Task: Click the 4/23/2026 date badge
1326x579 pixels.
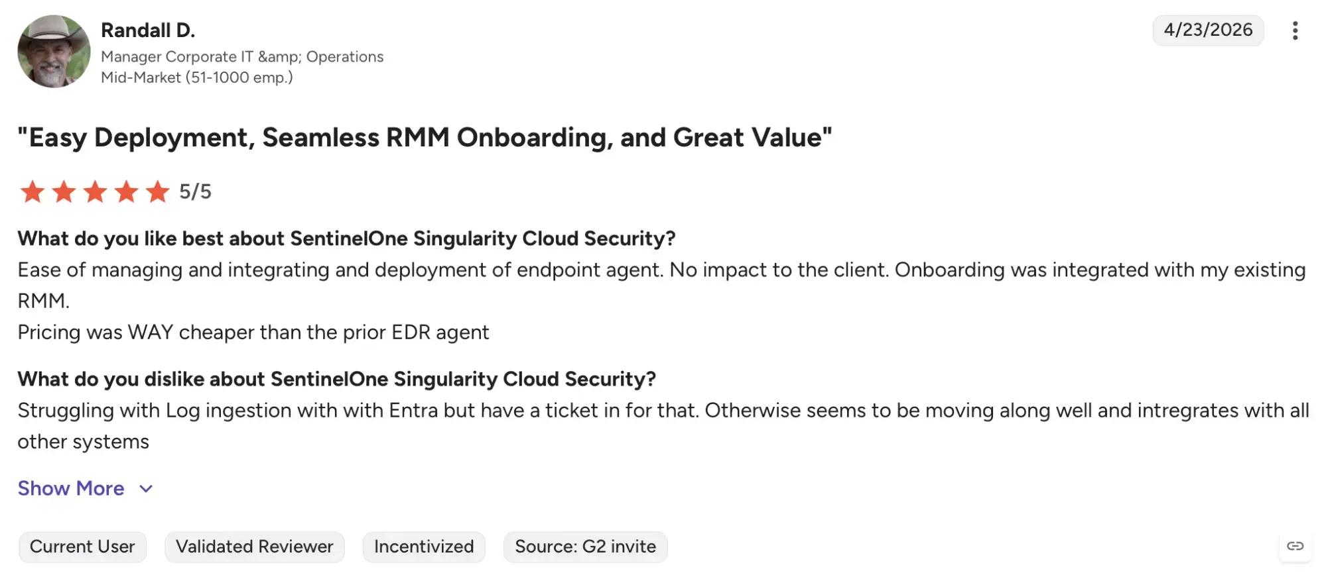Action: point(1208,30)
